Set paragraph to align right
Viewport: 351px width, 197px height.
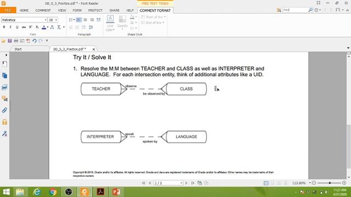pyautogui.click(x=92, y=20)
